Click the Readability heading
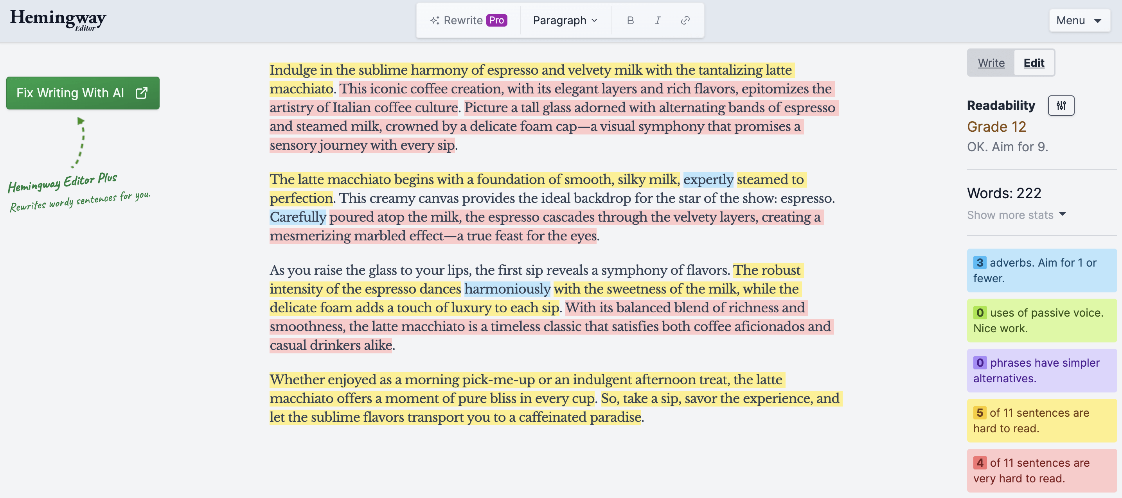The image size is (1122, 498). [x=1001, y=106]
